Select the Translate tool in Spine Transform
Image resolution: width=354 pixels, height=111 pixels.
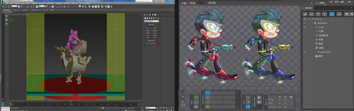point(207,98)
